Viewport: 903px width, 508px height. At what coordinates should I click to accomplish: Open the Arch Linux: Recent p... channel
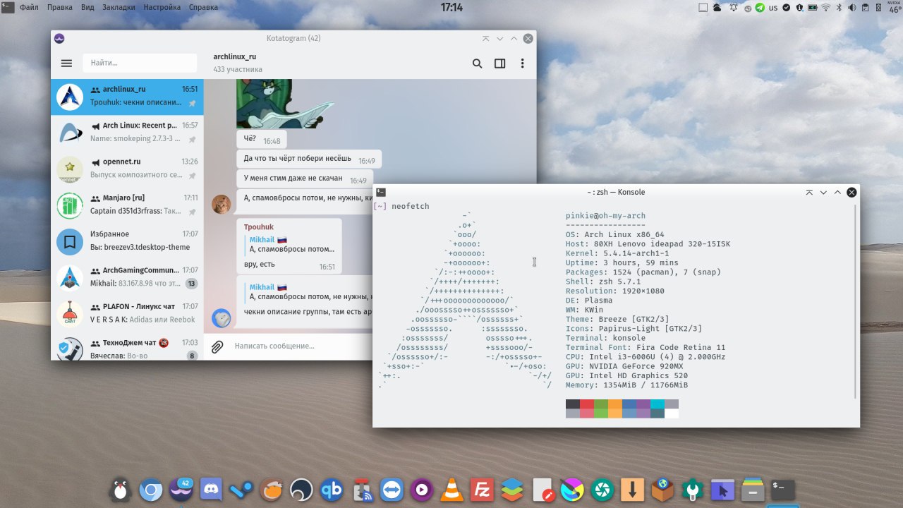[x=127, y=133]
